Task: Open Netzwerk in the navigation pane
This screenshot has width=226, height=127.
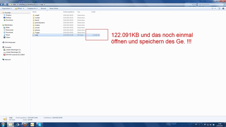Action: [8, 60]
